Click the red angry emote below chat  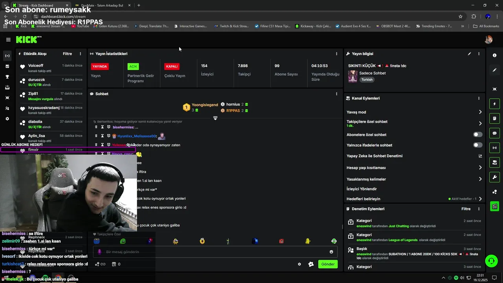281,241
